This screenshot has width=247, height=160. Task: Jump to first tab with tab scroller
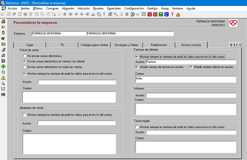click(231, 45)
